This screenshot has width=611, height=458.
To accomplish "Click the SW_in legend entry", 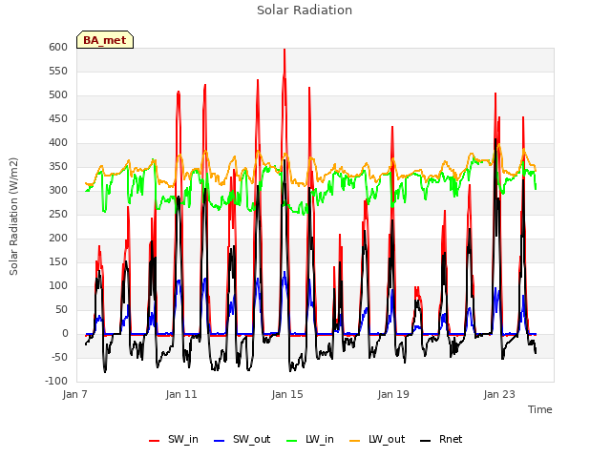I will click(174, 439).
